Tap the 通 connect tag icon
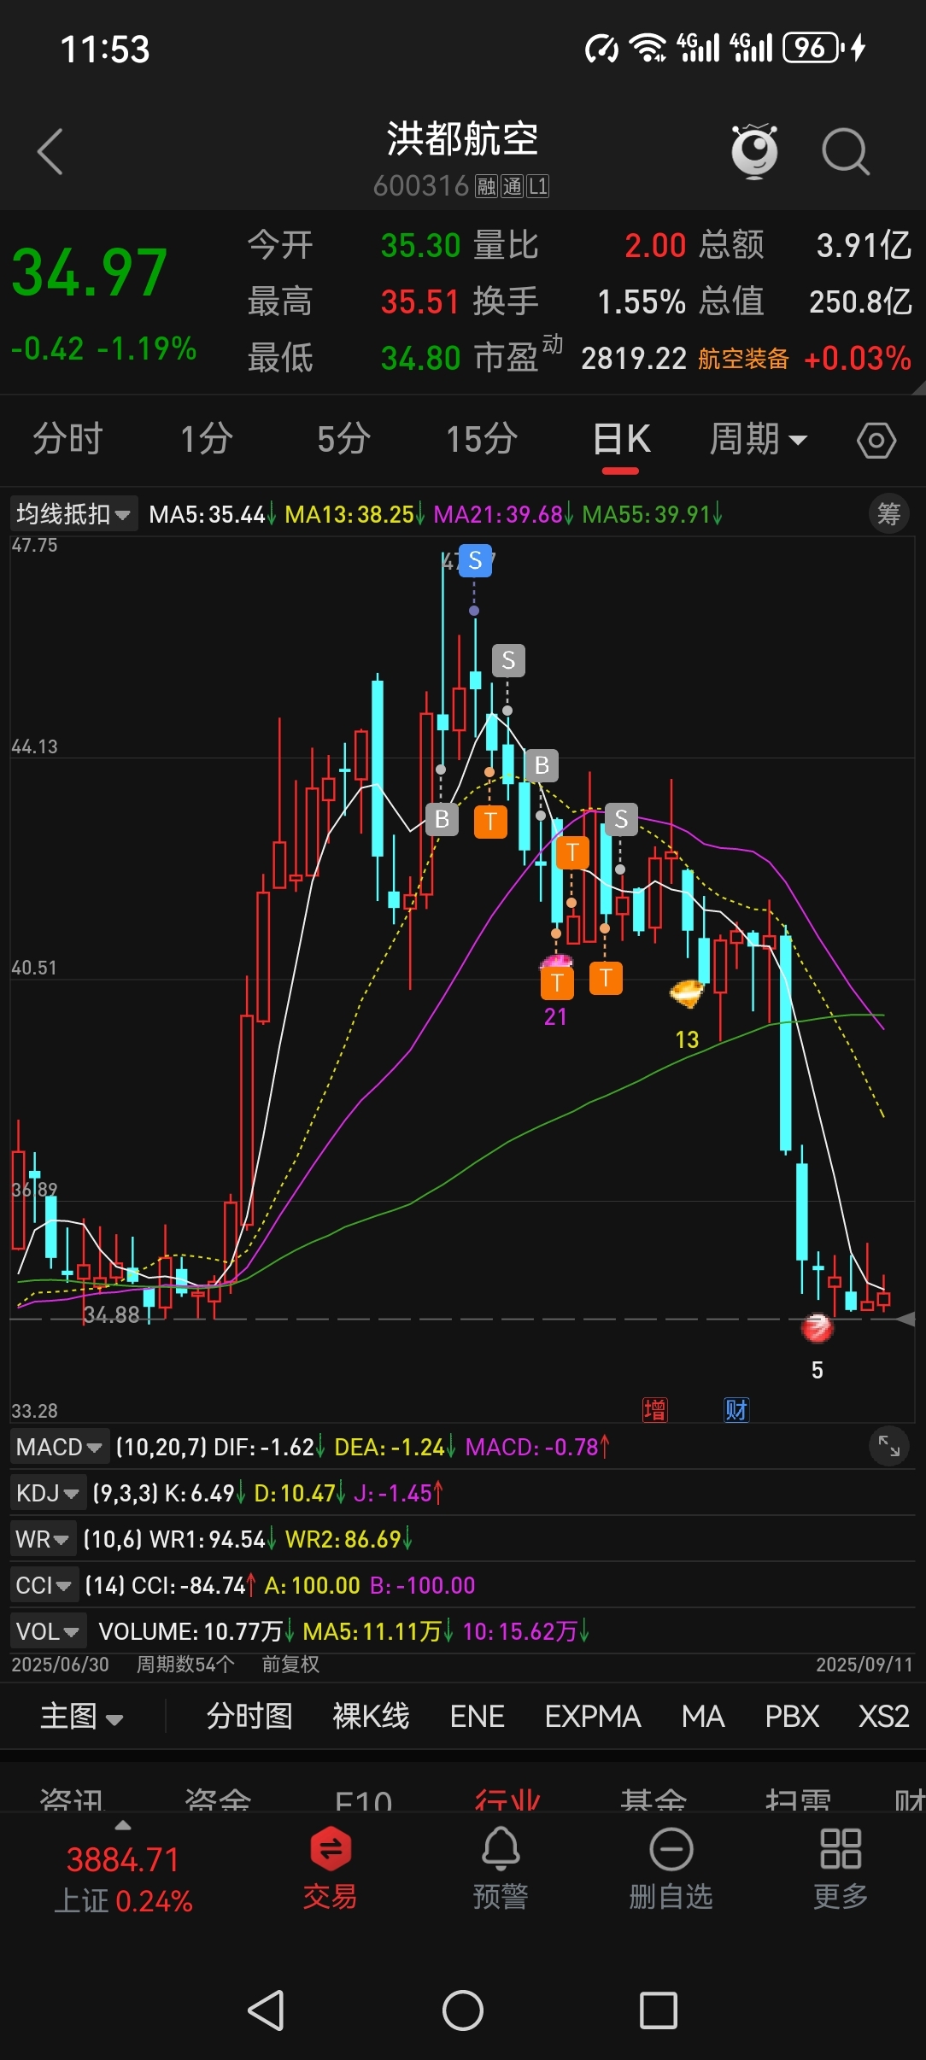 coord(512,186)
